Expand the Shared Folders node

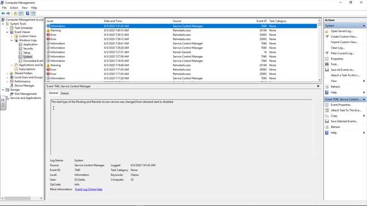click(x=7, y=73)
